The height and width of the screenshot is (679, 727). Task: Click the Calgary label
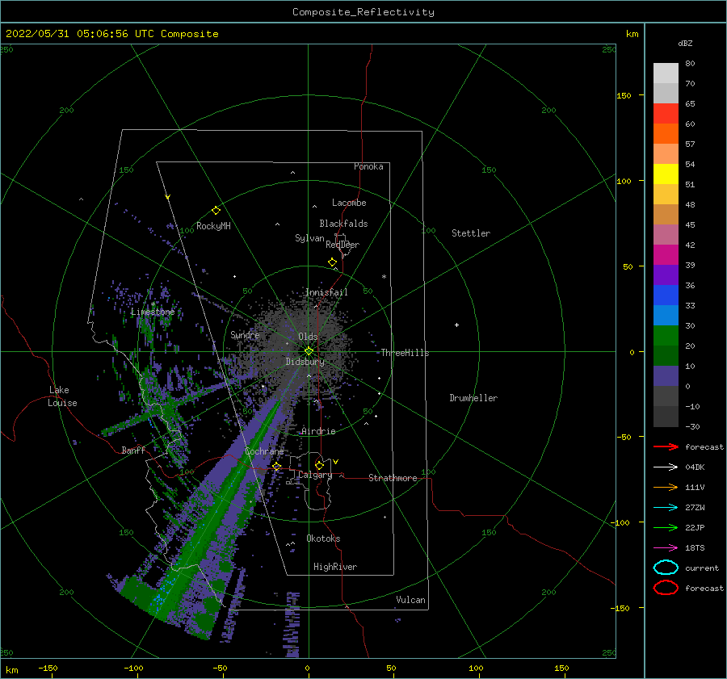pos(315,475)
